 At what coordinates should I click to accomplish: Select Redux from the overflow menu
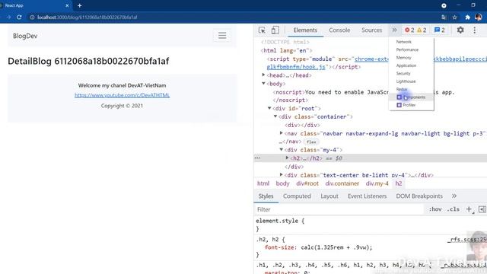pyautogui.click(x=402, y=89)
